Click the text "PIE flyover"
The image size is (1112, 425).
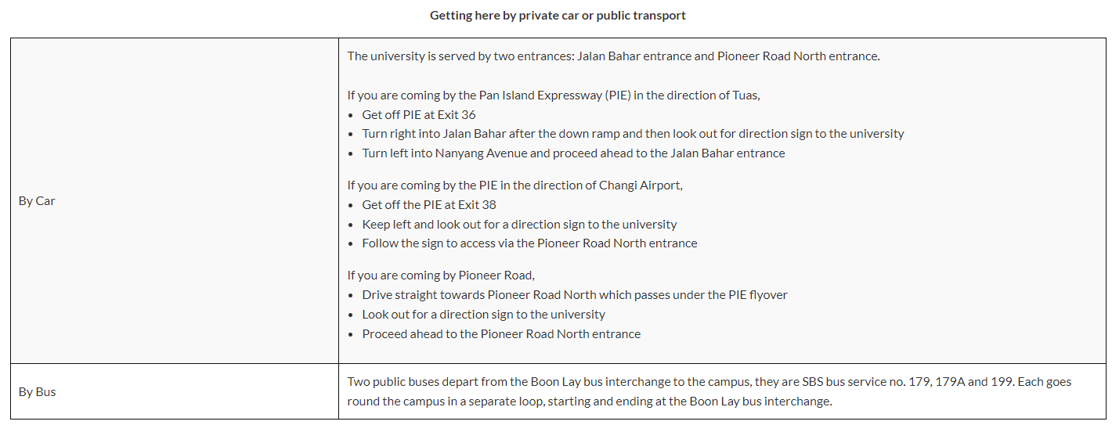[x=755, y=295]
